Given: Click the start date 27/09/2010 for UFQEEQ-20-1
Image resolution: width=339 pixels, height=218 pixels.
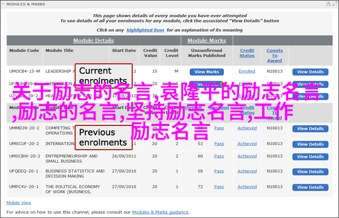Looking at the screenshot, I should click(124, 171).
